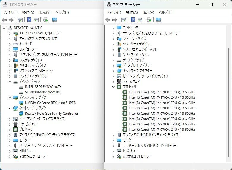Click Back arrow in right Device Manager toolbar

pos(108,20)
